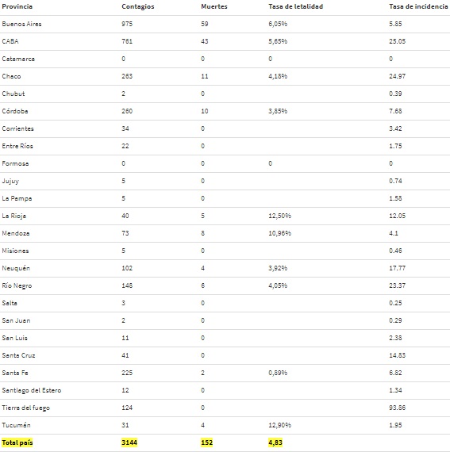The width and height of the screenshot is (450, 452).
Task: Select the Córdoba province cell
Action: click(15, 111)
